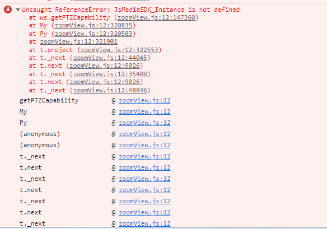The image size is (327, 229).
Task: Open zoomView.js:12:48846 source link
Action: (110, 90)
